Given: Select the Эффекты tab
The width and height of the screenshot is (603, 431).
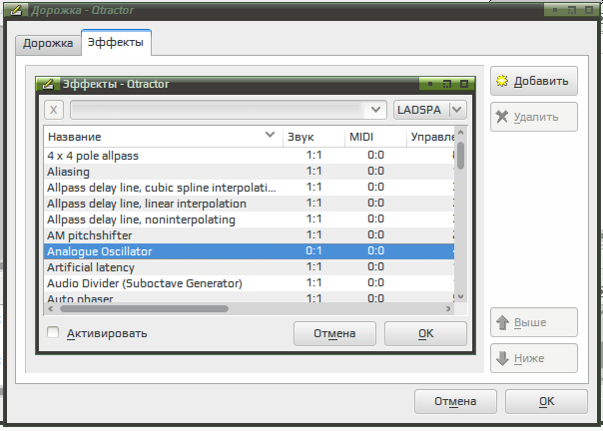Looking at the screenshot, I should [116, 42].
